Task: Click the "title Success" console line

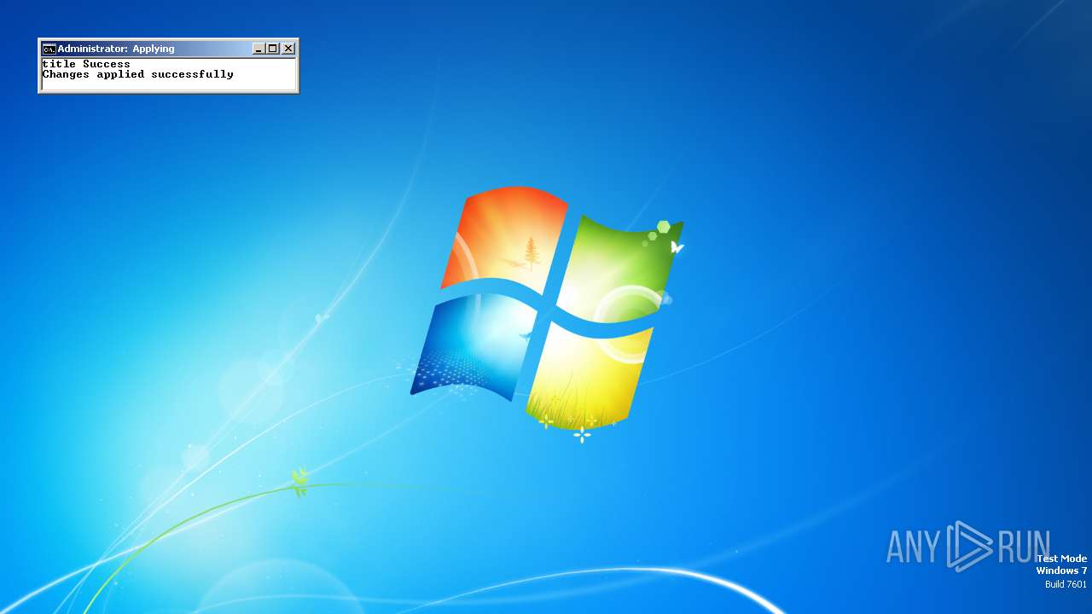Action: 86,64
